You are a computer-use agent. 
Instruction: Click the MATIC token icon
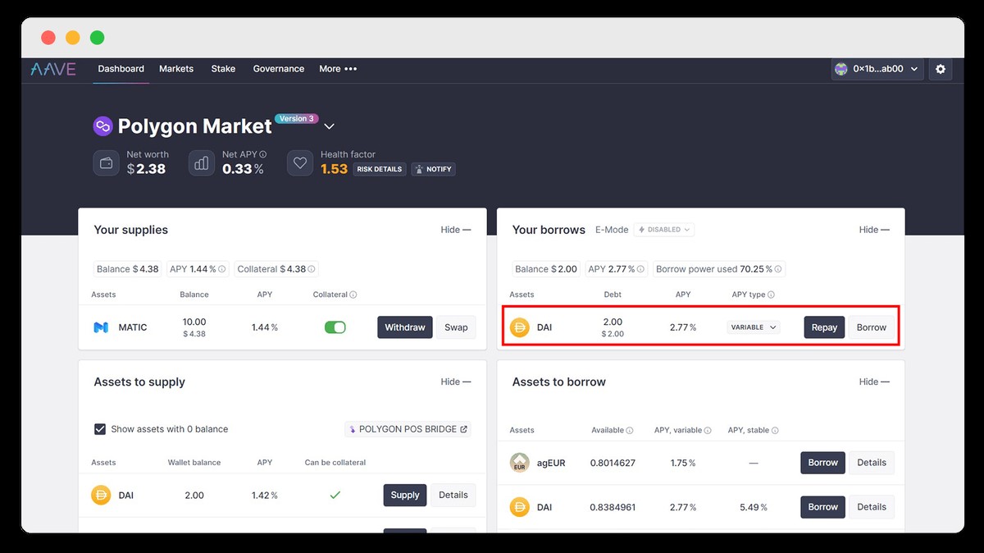coord(101,327)
